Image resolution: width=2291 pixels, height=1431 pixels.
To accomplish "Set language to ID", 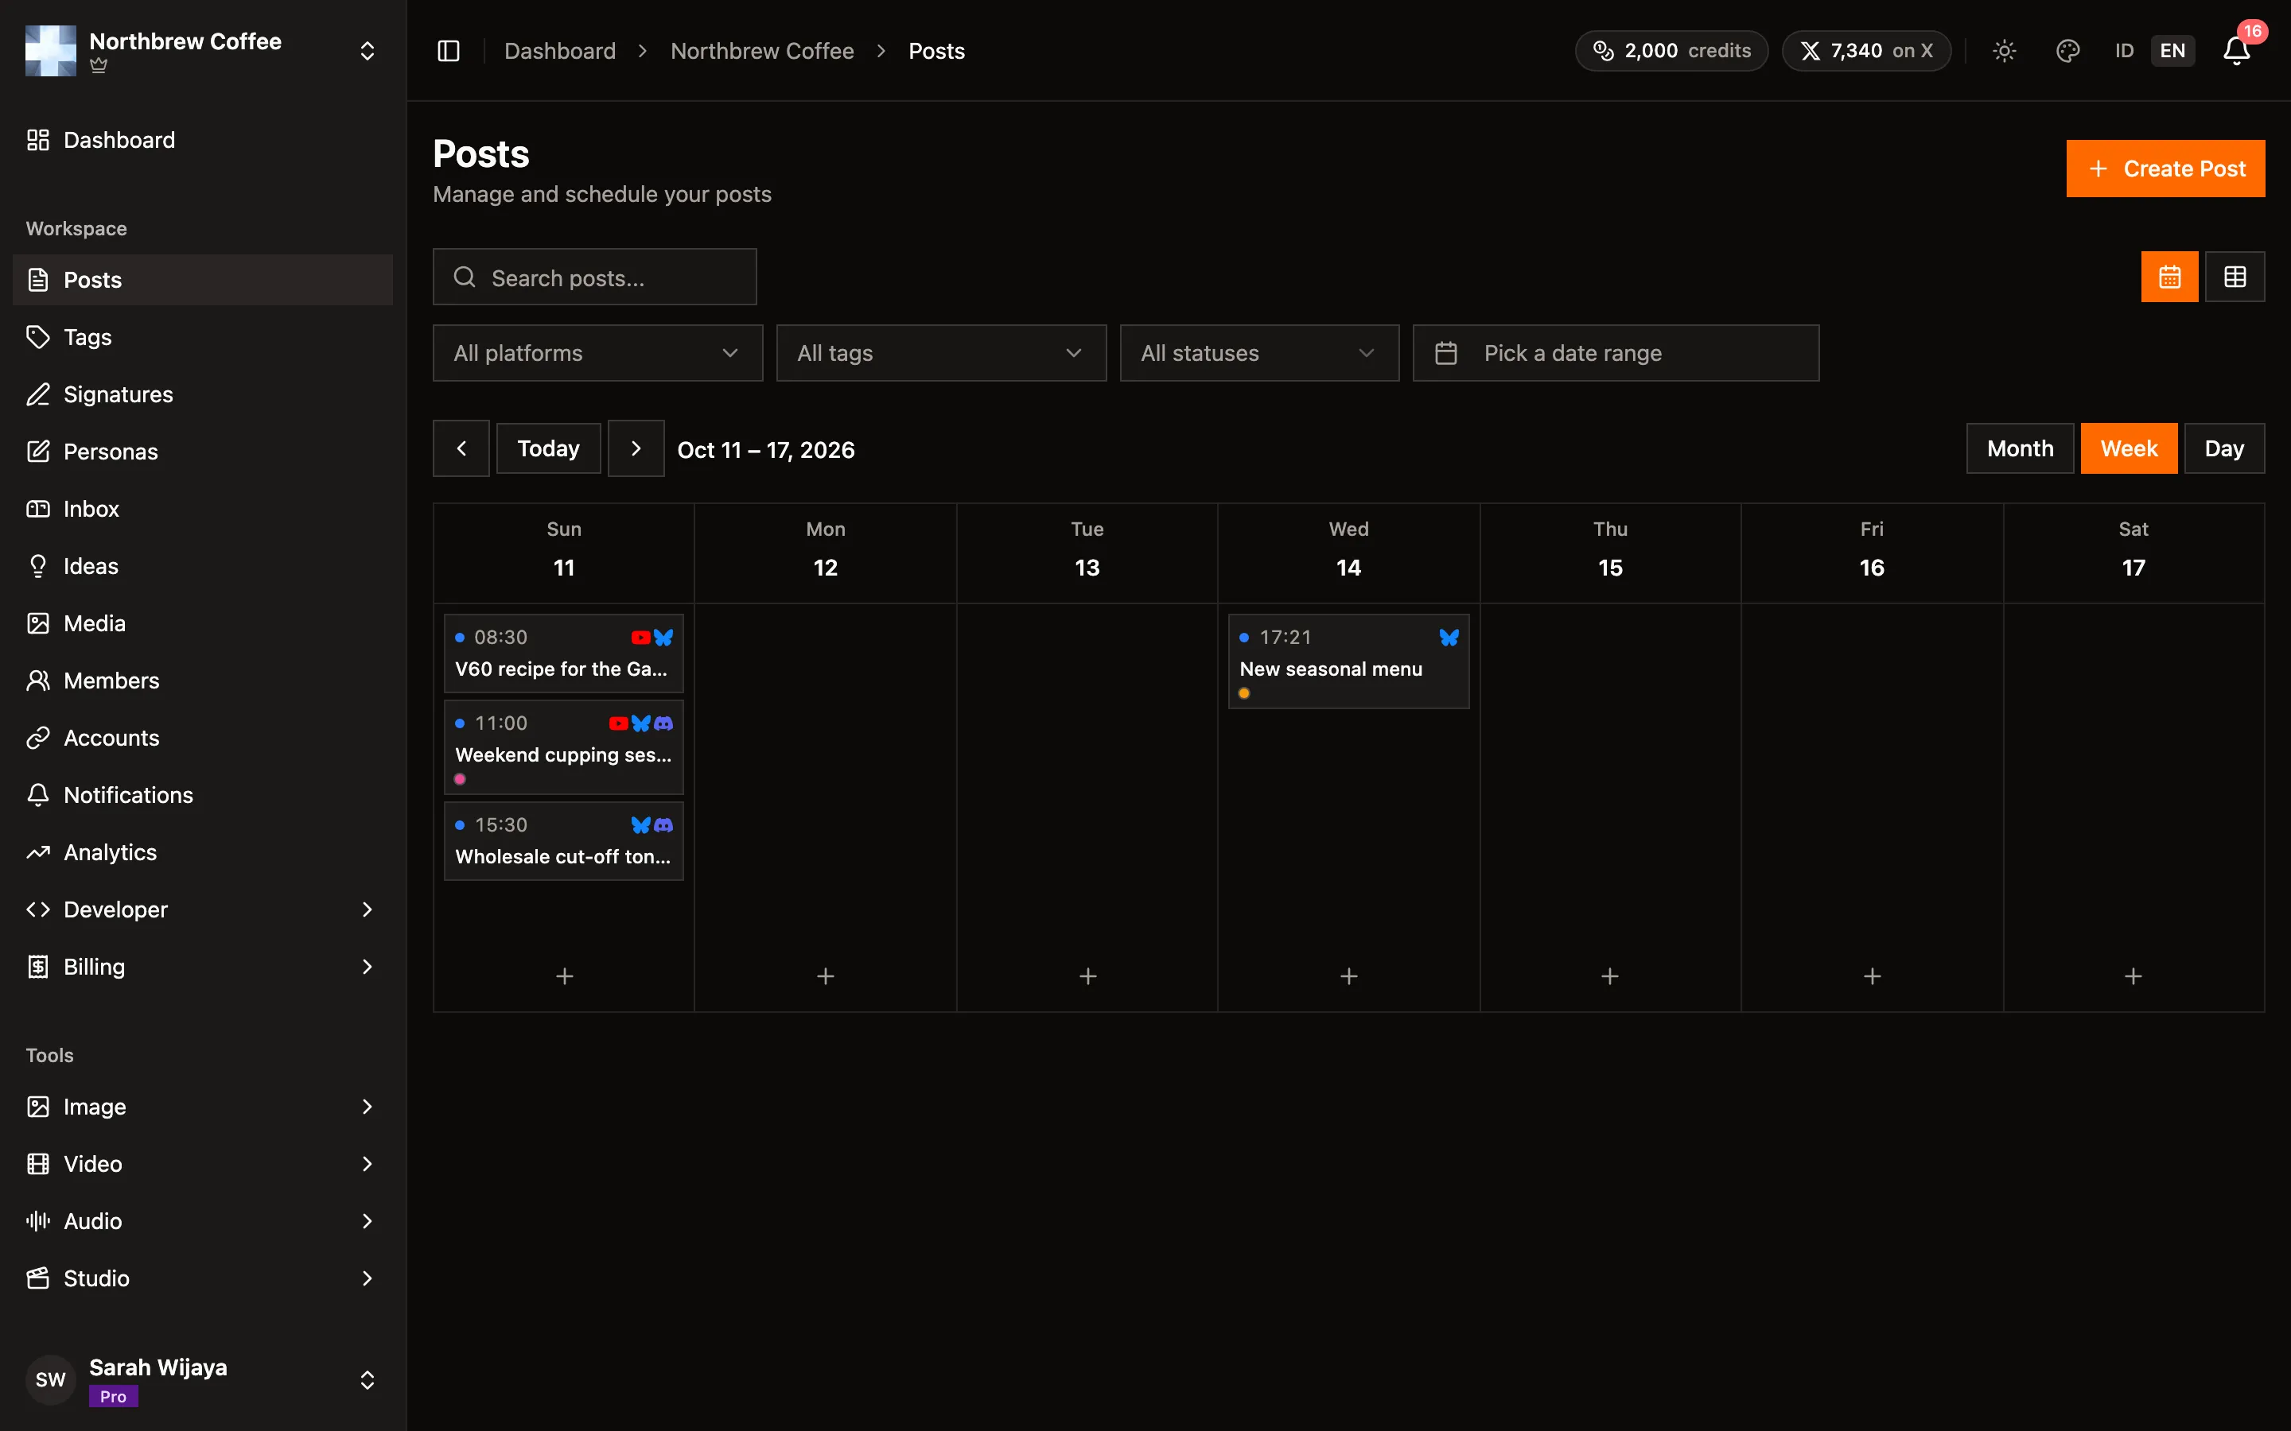I will click(x=2125, y=51).
